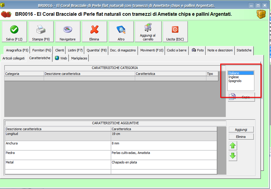Click the Stampa (F9) printer button
The image size is (271, 189).
click(41, 32)
